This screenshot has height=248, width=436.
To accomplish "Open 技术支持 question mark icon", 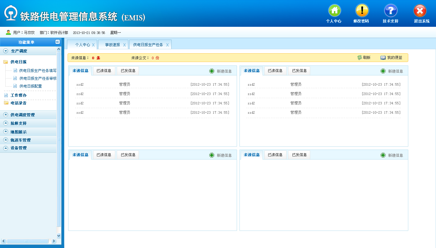I will point(391,10).
